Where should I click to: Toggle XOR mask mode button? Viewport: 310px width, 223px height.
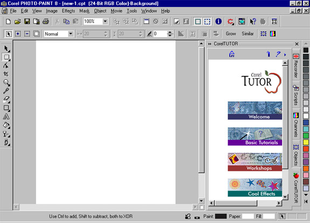pyautogui.click(x=36, y=34)
